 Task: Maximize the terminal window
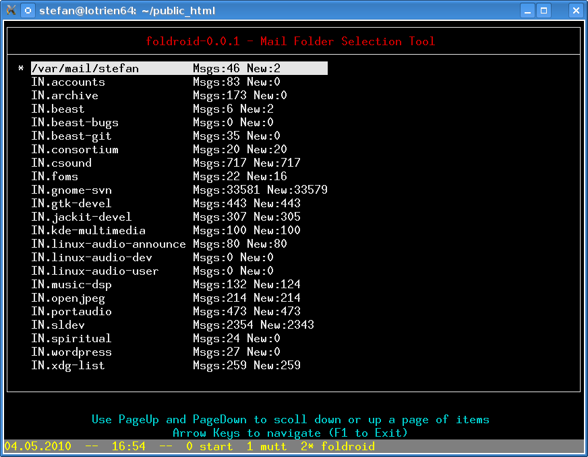pos(543,10)
